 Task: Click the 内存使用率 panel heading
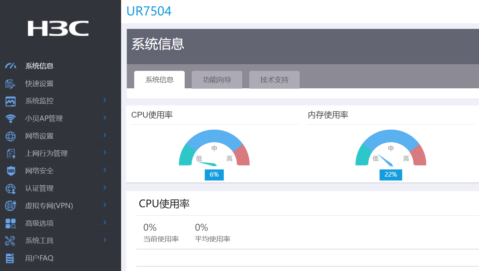(x=328, y=115)
